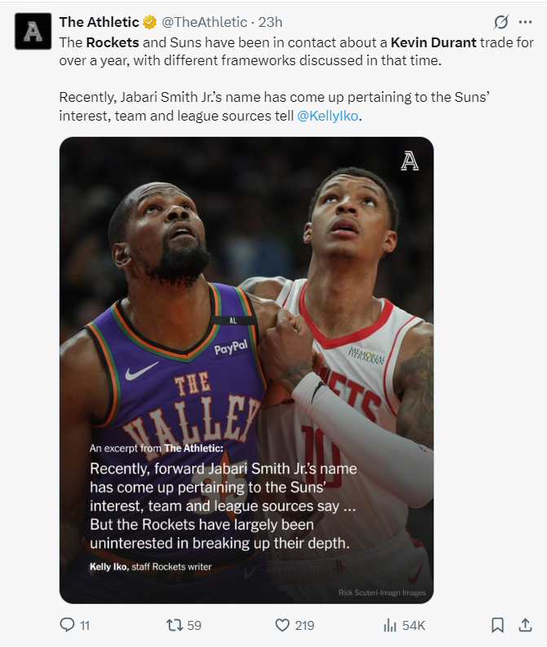Click the gold verified badge
This screenshot has width=547, height=647.
(150, 22)
